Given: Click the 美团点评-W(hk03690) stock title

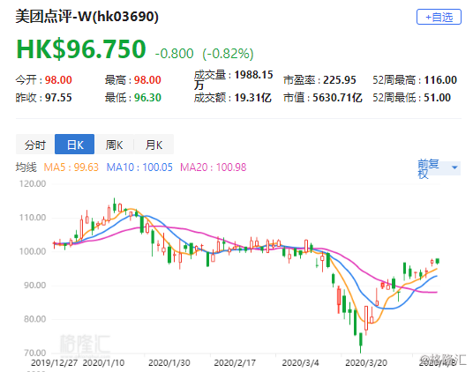Looking at the screenshot, I should click(86, 16).
